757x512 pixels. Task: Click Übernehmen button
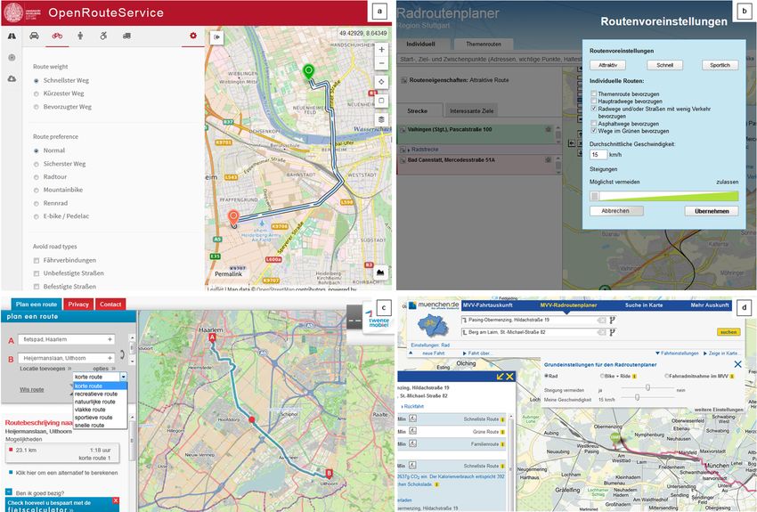[712, 211]
